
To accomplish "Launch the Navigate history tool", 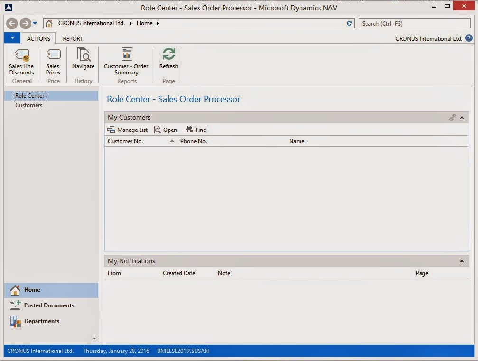I will (83, 59).
